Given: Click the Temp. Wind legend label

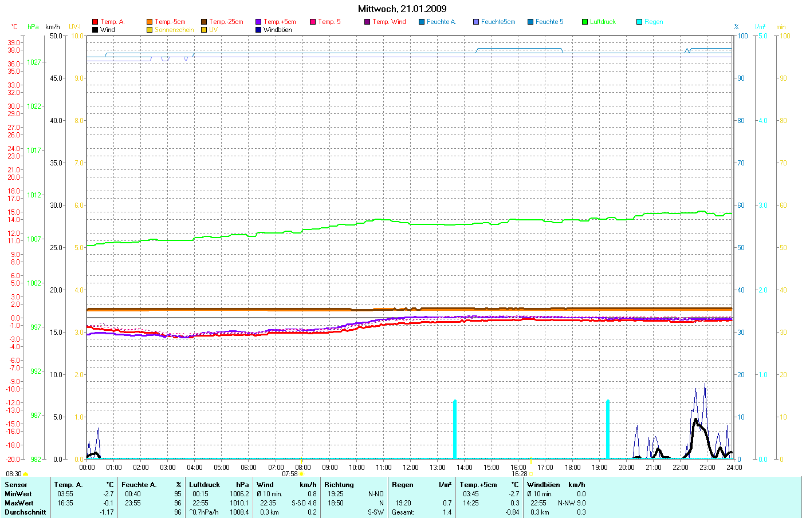Looking at the screenshot, I should pos(389,22).
